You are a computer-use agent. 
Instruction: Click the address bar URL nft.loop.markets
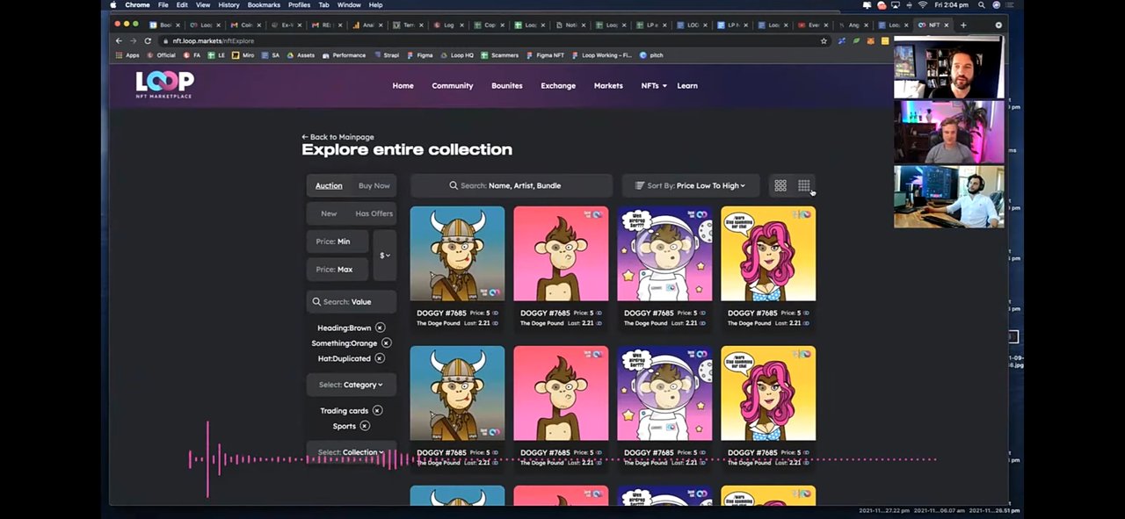tap(213, 40)
